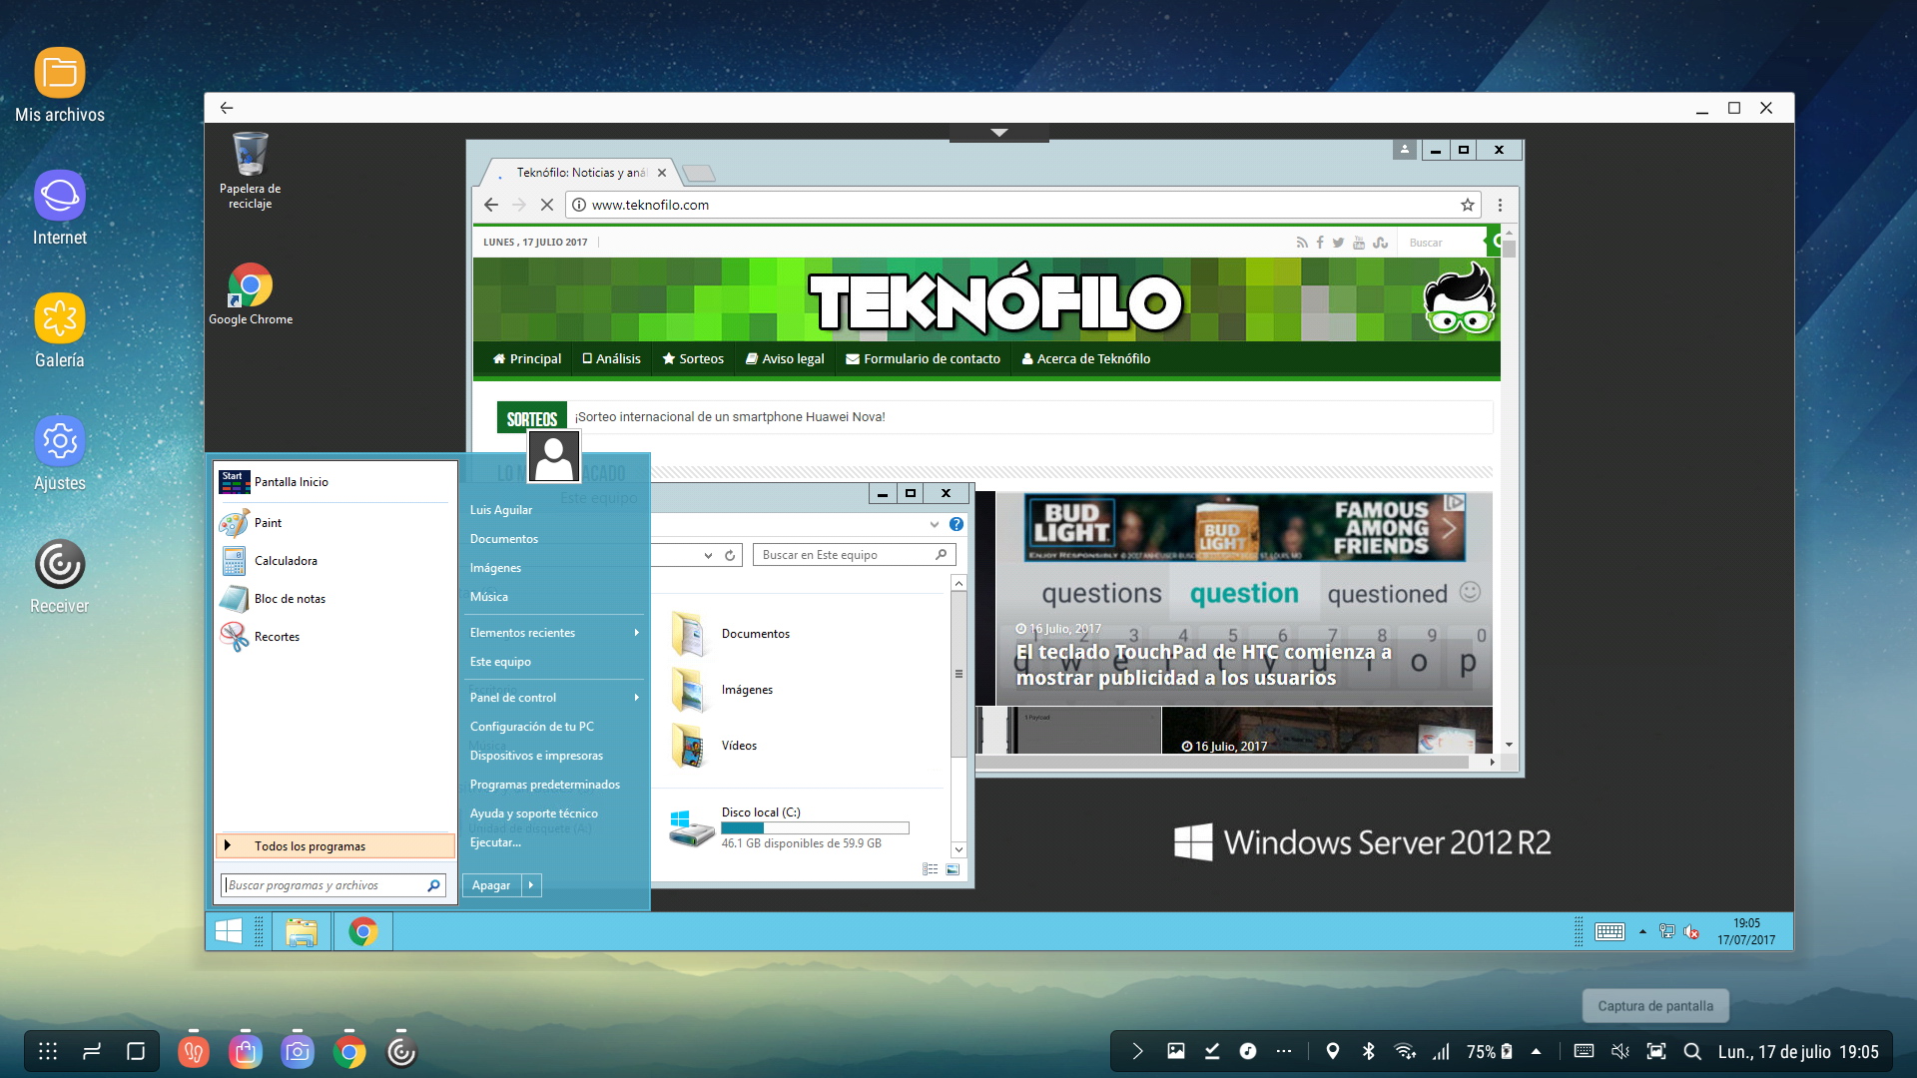
Task: Bookmark page with the star icon
Action: [1467, 205]
